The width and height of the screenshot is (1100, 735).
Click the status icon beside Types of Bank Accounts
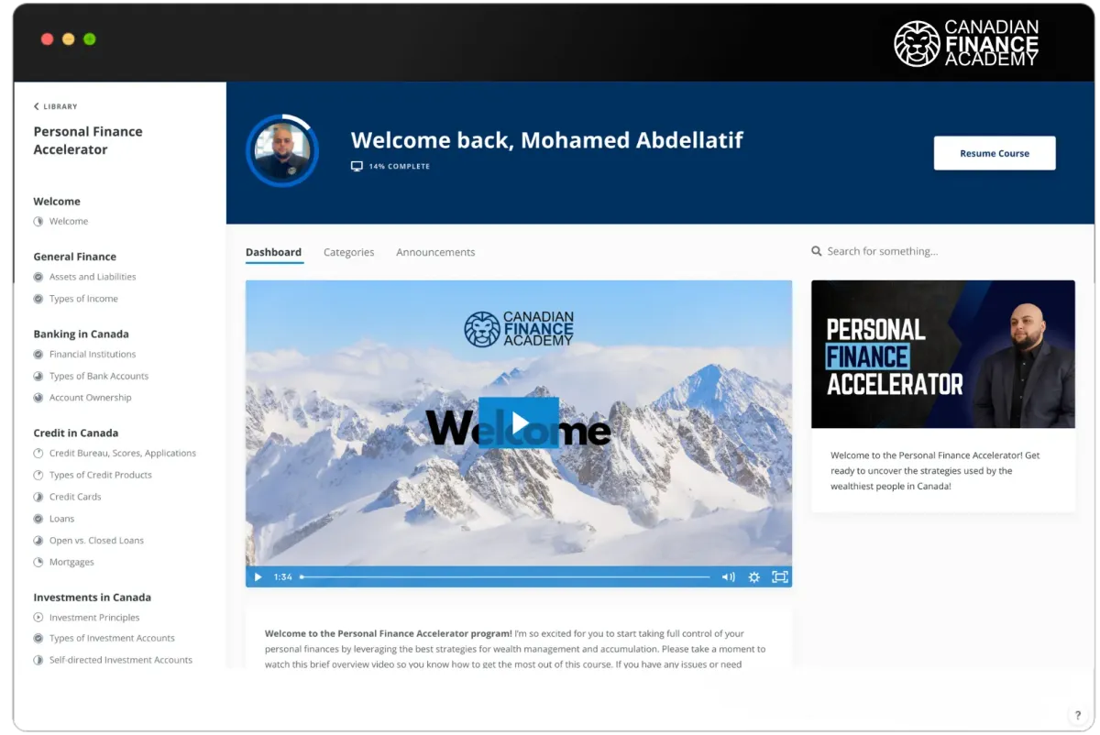click(38, 377)
